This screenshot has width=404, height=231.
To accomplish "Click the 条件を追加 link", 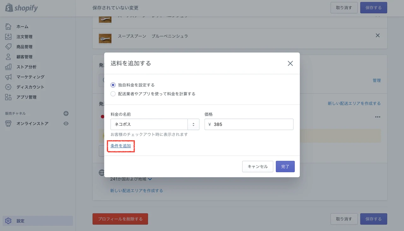I will (121, 146).
